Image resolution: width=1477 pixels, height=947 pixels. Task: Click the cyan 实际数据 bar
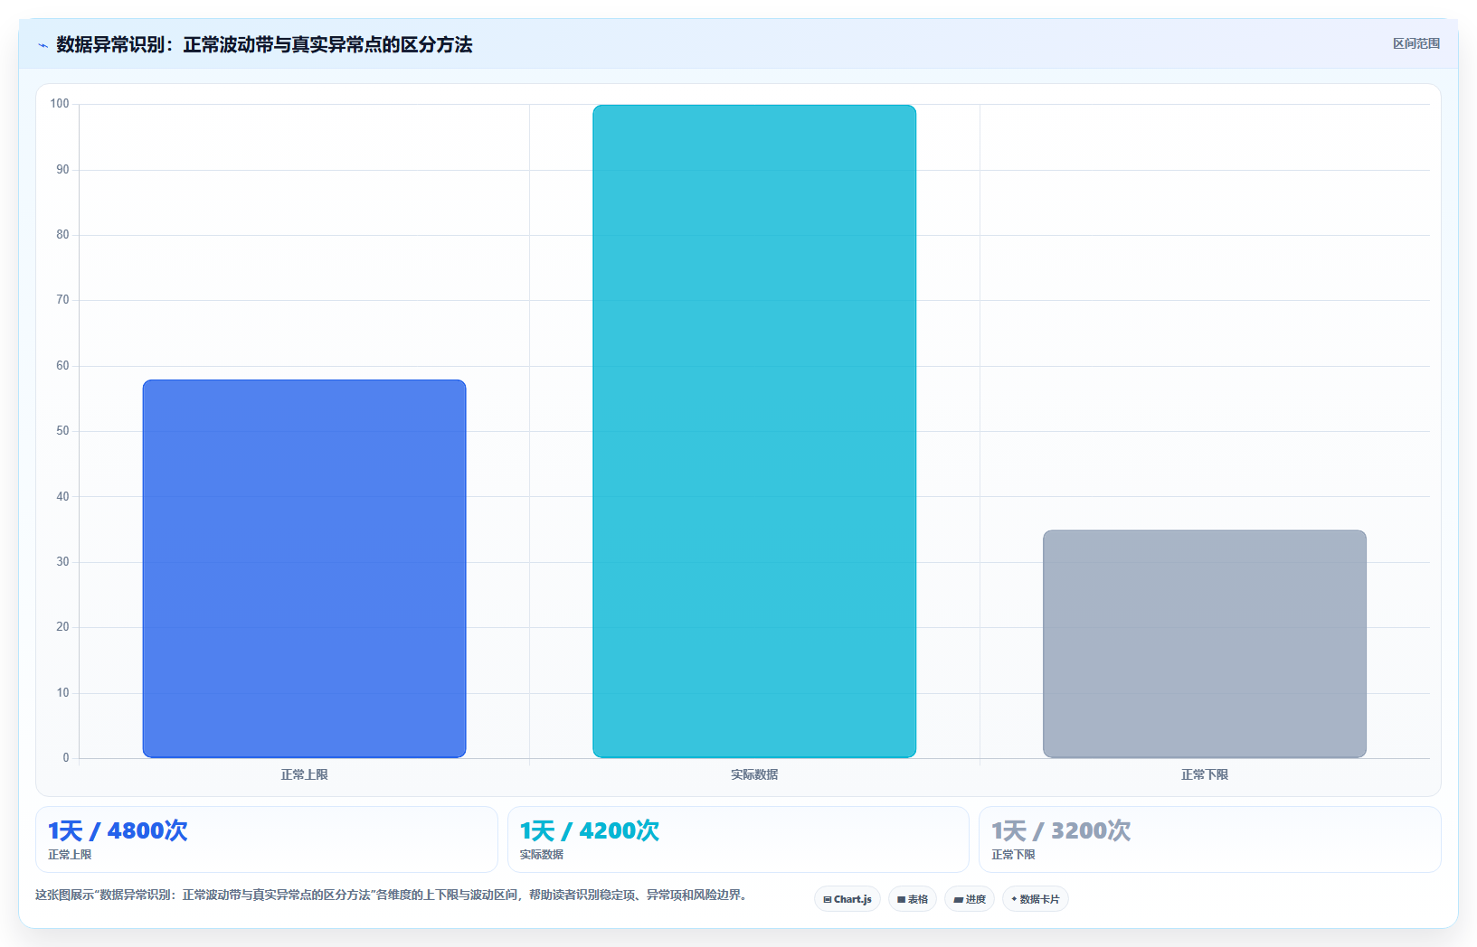[754, 431]
